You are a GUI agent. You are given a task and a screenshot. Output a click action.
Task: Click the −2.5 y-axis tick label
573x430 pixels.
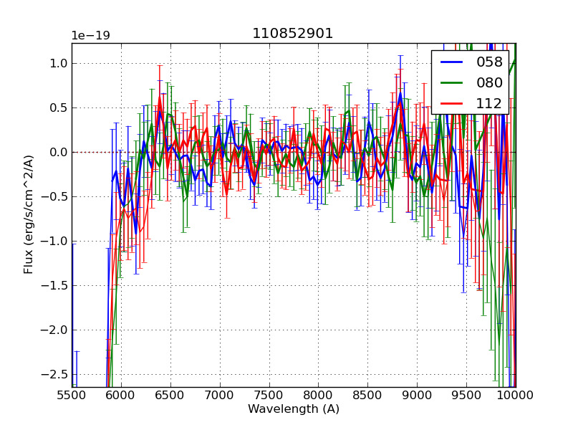54,374
